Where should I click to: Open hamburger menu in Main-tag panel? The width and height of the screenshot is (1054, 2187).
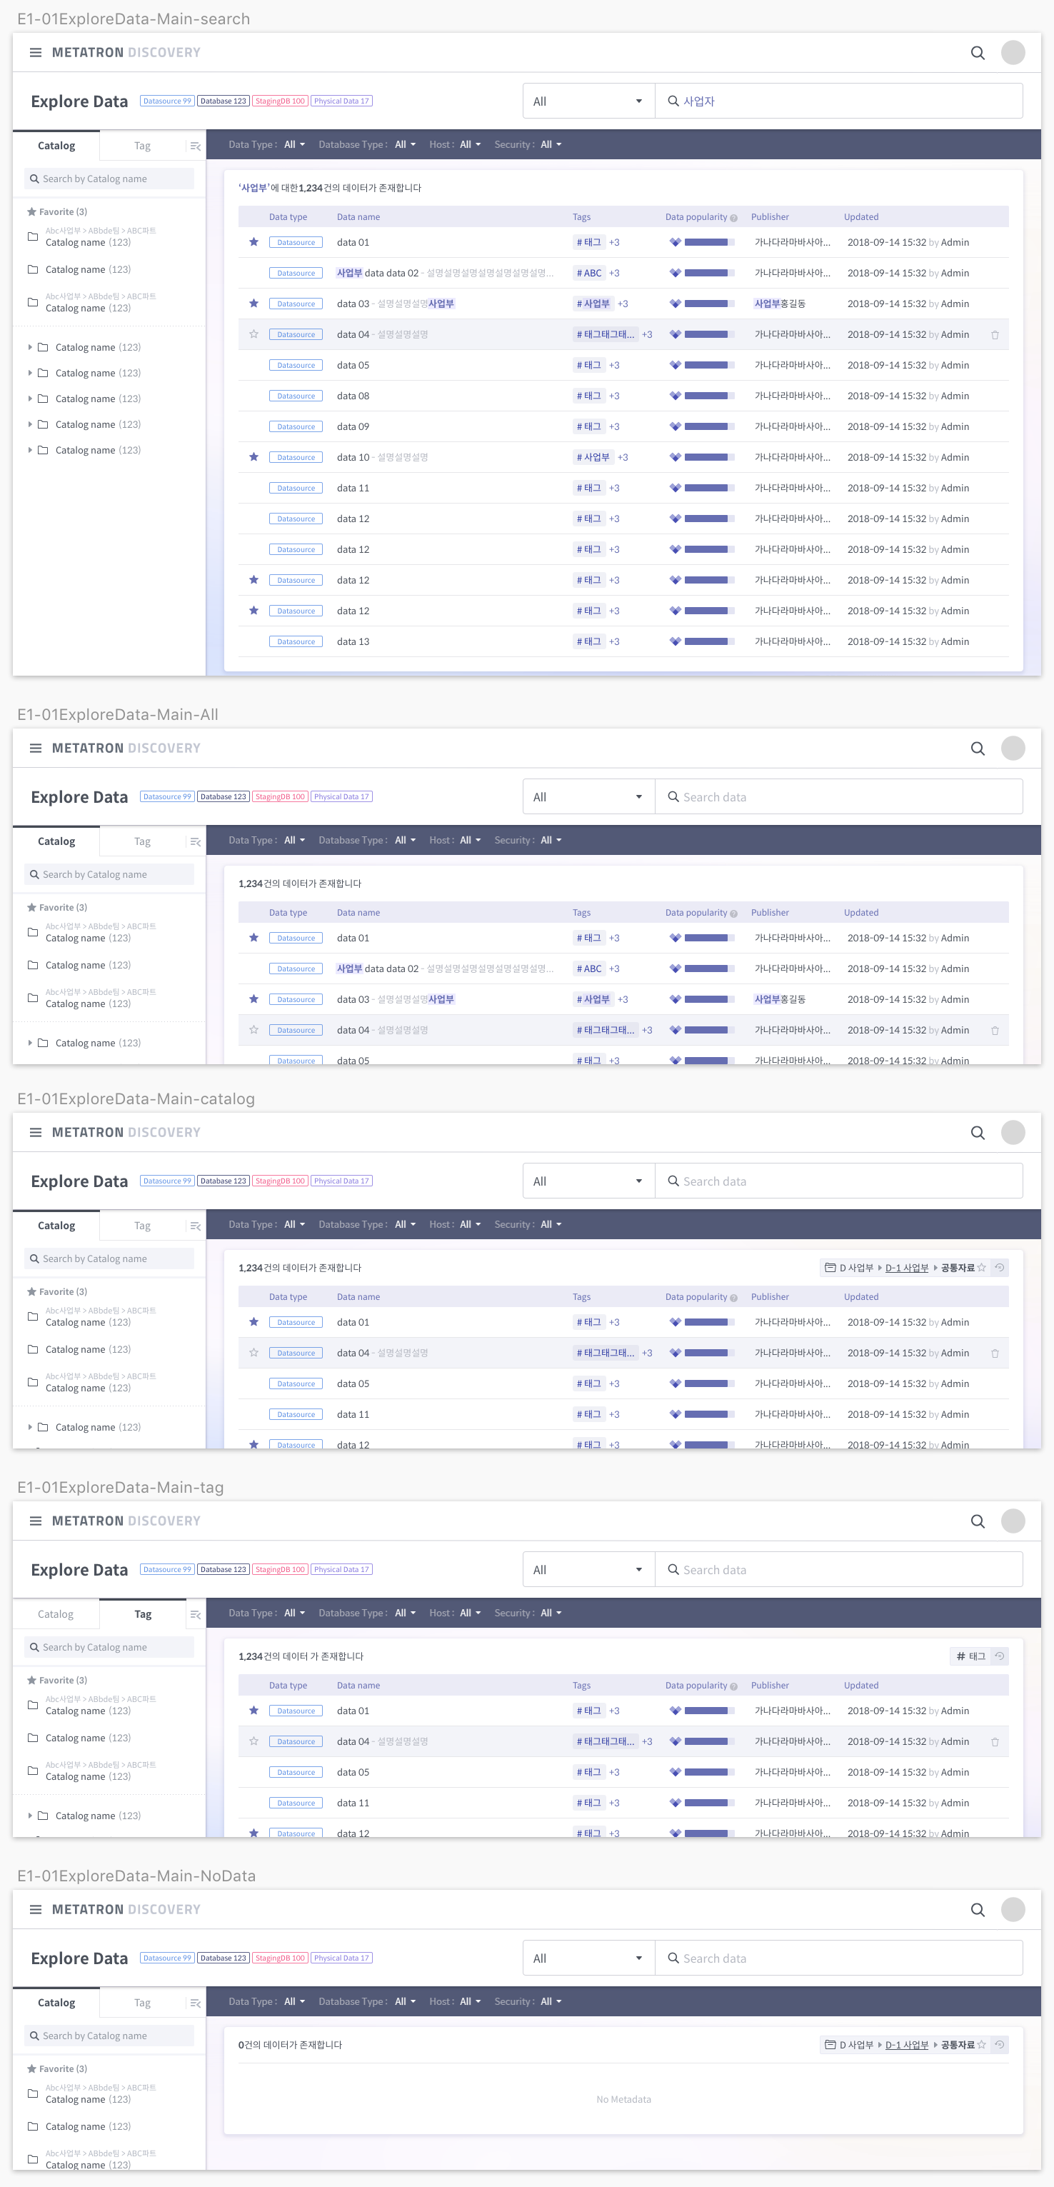(x=36, y=1521)
